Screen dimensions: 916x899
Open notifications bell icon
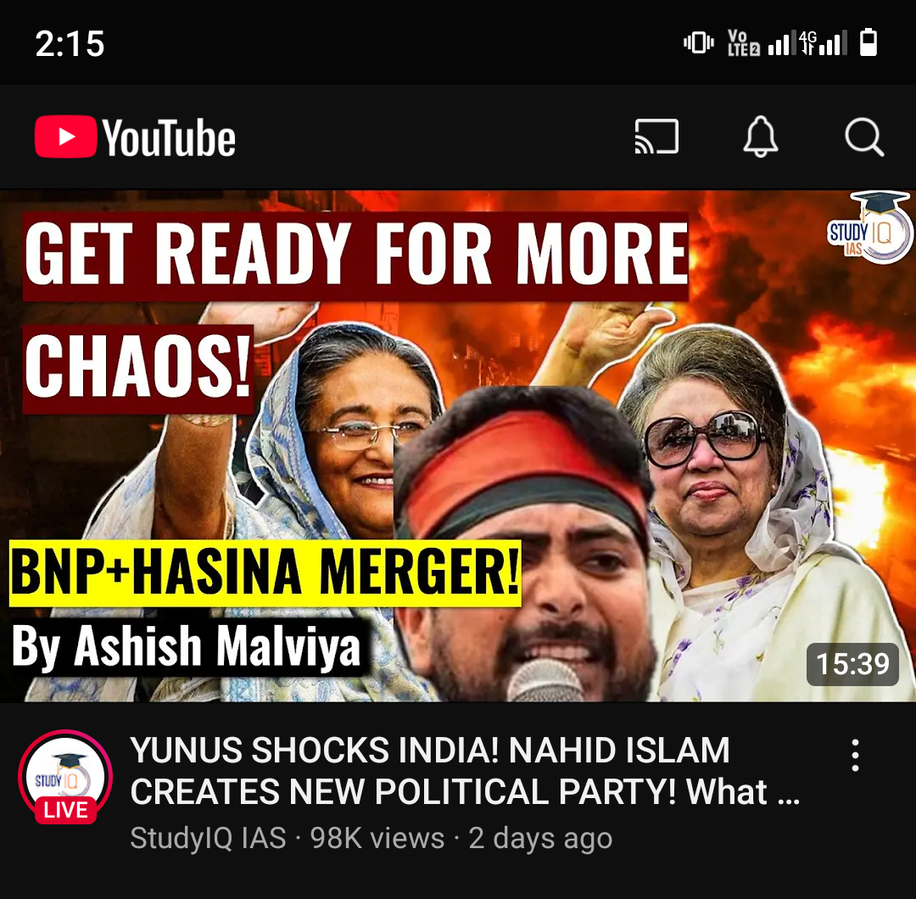pyautogui.click(x=760, y=137)
